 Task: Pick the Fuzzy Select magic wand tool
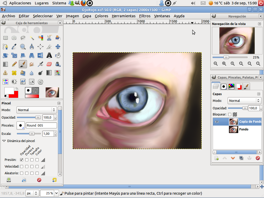[x=32, y=38]
